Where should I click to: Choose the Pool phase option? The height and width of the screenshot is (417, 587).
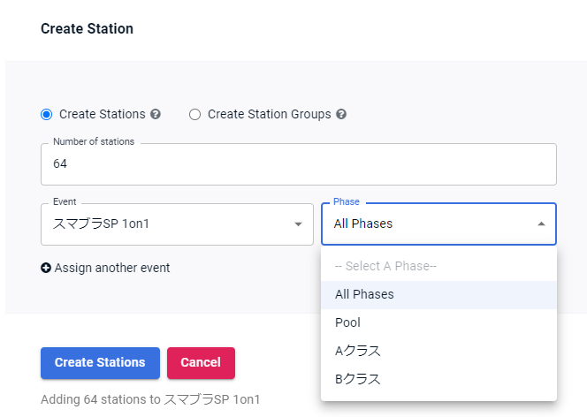coord(347,322)
